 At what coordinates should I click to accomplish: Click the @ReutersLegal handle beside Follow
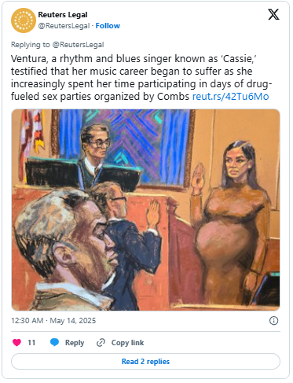point(64,26)
